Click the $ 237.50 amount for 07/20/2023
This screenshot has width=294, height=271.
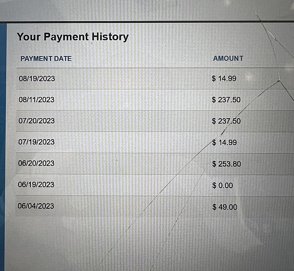pos(226,121)
